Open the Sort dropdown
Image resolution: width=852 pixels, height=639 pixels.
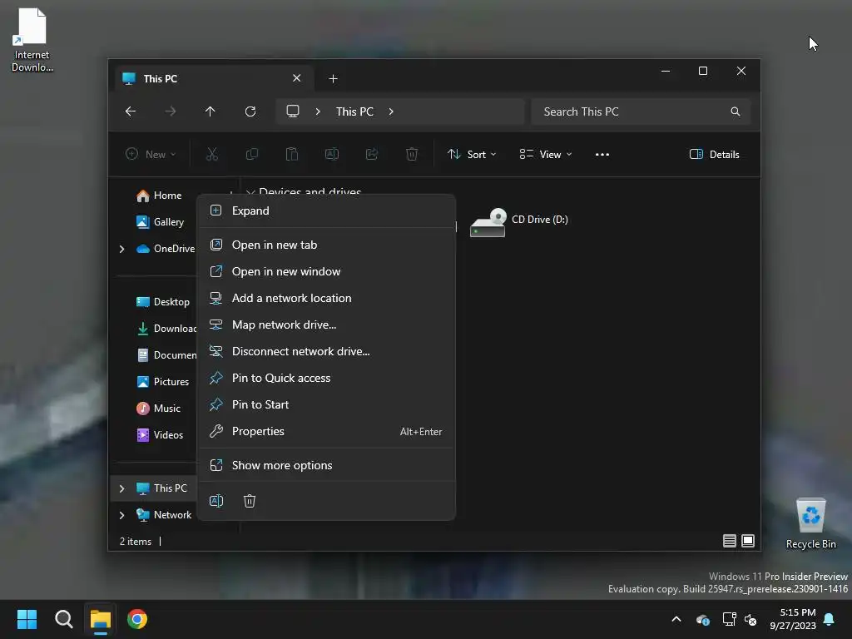(472, 154)
